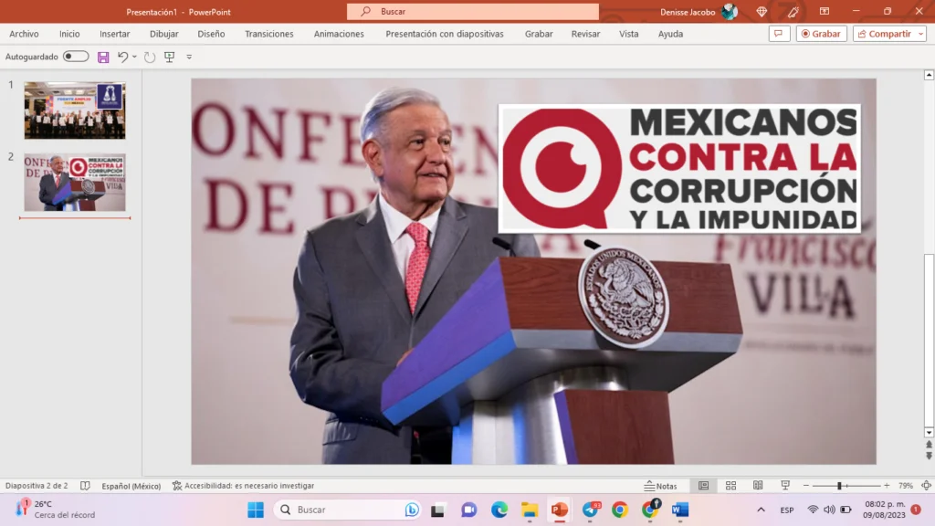Open Accesibilidad: es necesario investigar
The image size is (935, 526).
pos(243,486)
